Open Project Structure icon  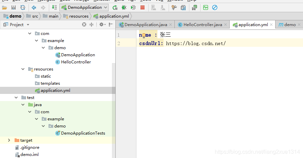(183, 8)
